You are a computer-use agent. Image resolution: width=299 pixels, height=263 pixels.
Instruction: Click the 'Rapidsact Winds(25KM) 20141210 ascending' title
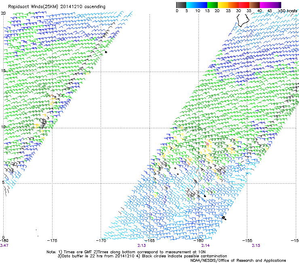click(x=57, y=7)
